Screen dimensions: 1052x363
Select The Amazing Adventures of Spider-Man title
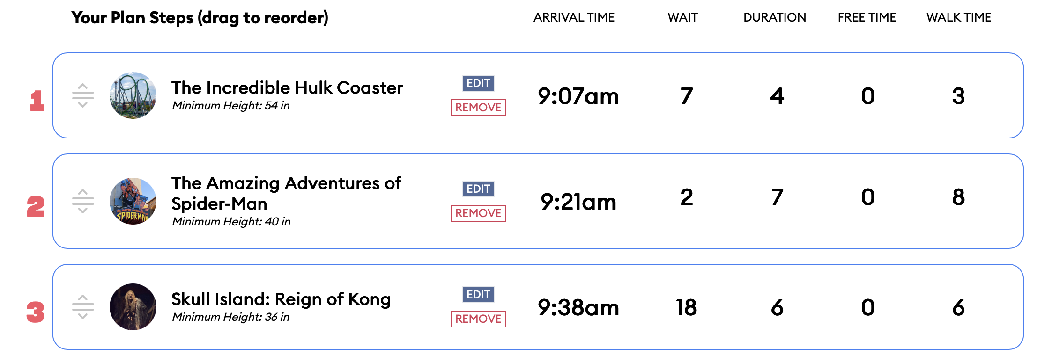[x=286, y=193]
